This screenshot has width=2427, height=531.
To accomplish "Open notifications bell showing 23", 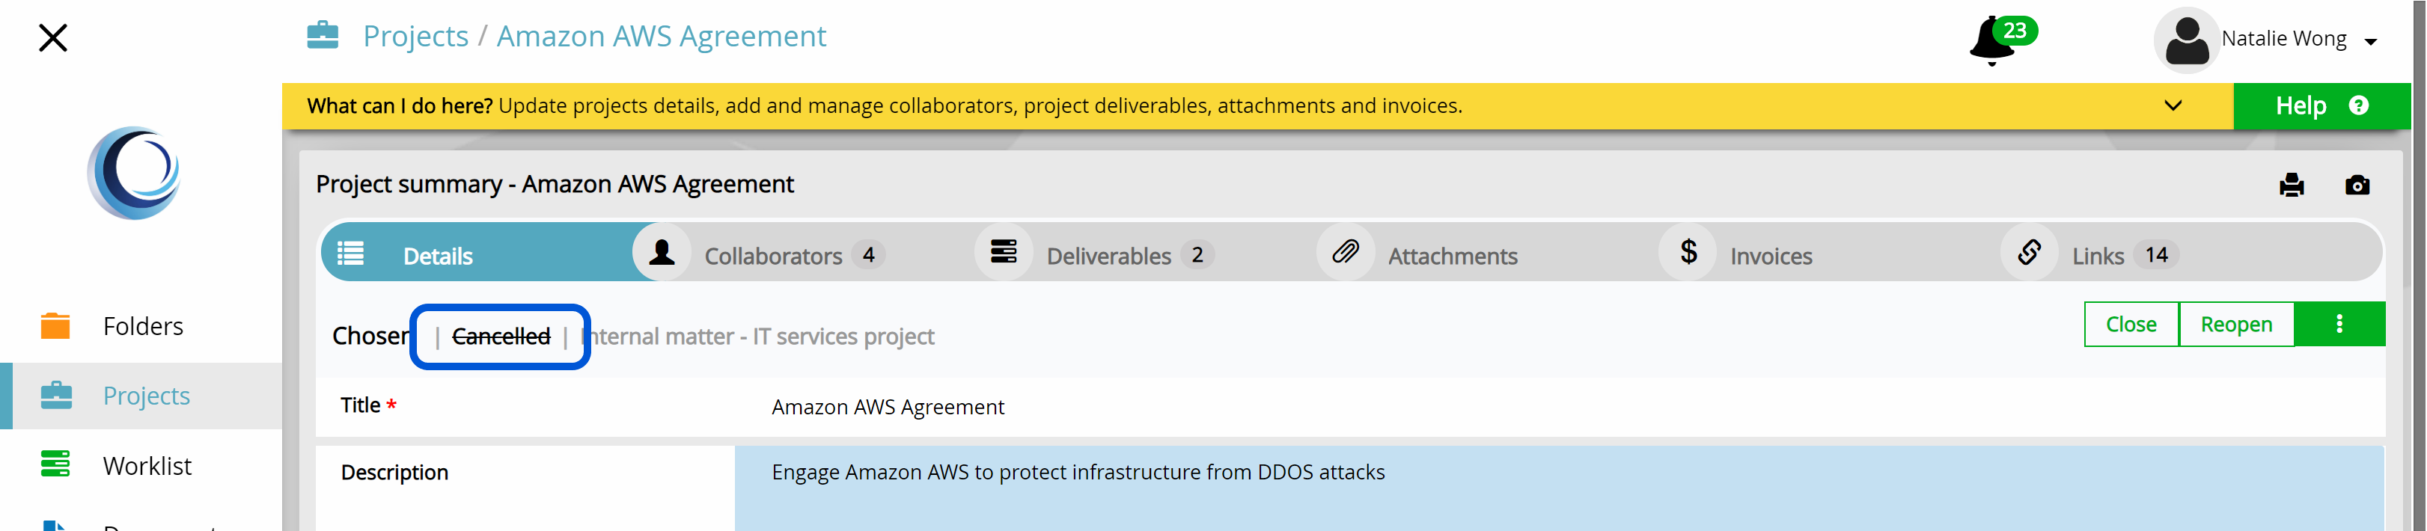I will point(2001,40).
